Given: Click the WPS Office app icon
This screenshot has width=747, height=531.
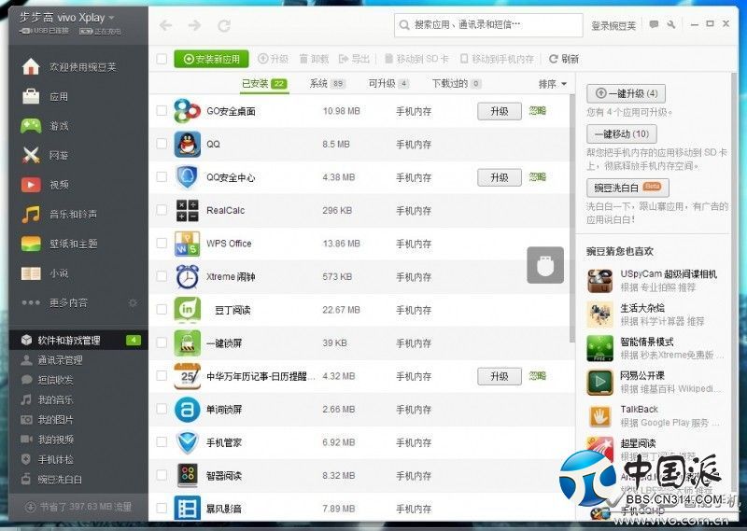Looking at the screenshot, I should point(188,244).
